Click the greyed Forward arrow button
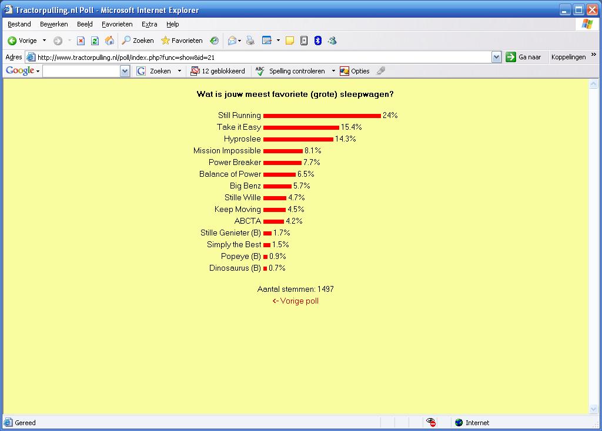This screenshot has width=602, height=431. click(58, 41)
